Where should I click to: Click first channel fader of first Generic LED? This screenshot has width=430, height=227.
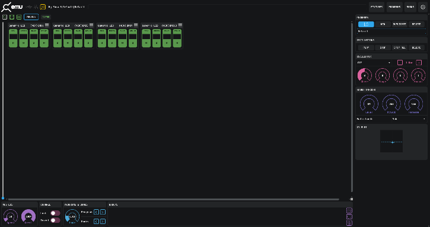(x=13, y=38)
